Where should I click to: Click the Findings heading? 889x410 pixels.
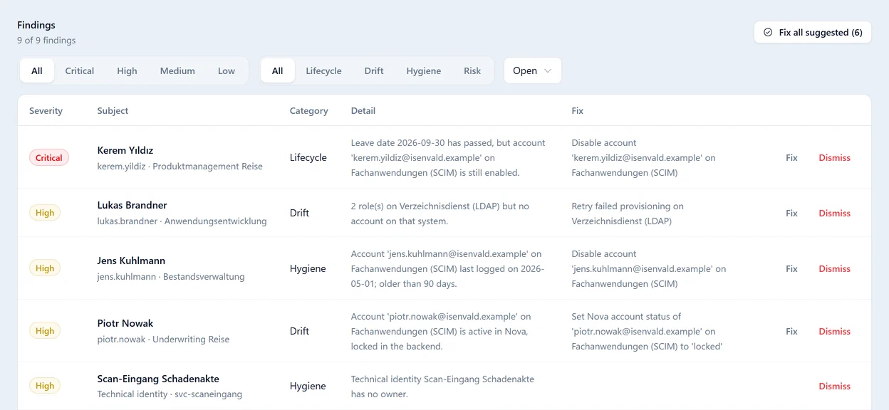[x=36, y=25]
